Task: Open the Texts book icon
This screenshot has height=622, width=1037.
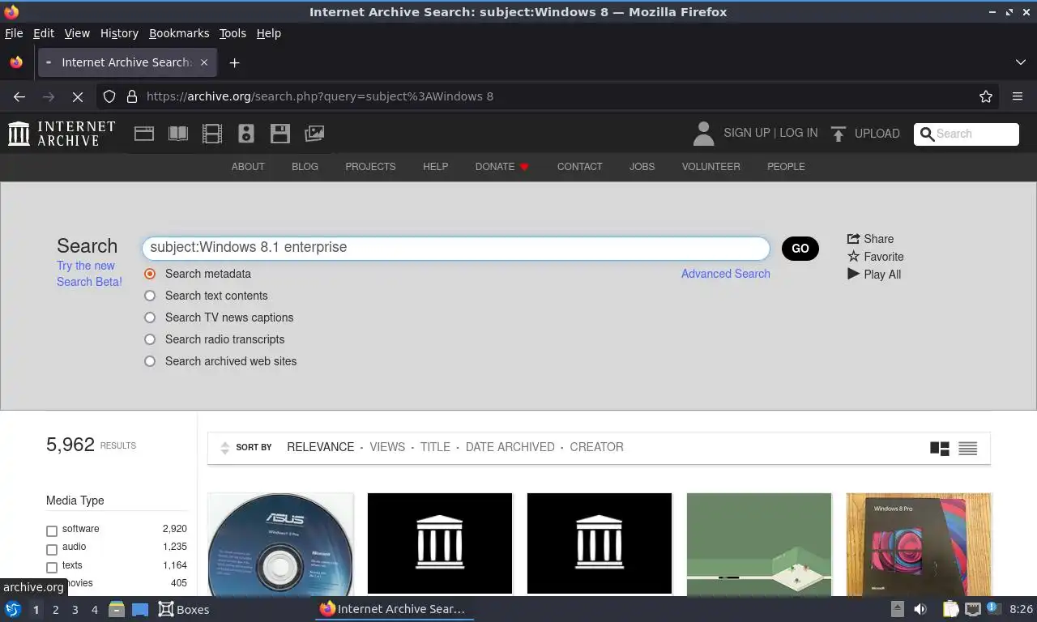Action: click(x=178, y=134)
